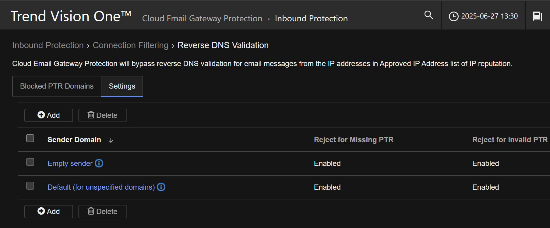The height and width of the screenshot is (228, 550).
Task: Select the Settings tab
Action: pos(122,86)
